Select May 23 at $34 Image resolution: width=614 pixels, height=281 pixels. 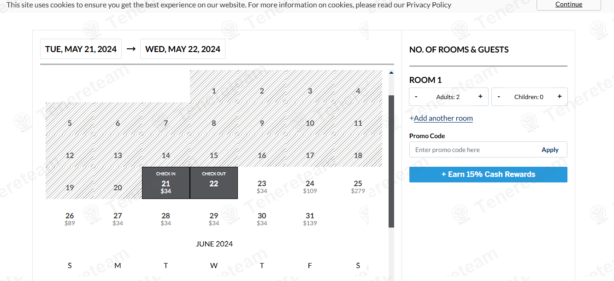coord(262,186)
